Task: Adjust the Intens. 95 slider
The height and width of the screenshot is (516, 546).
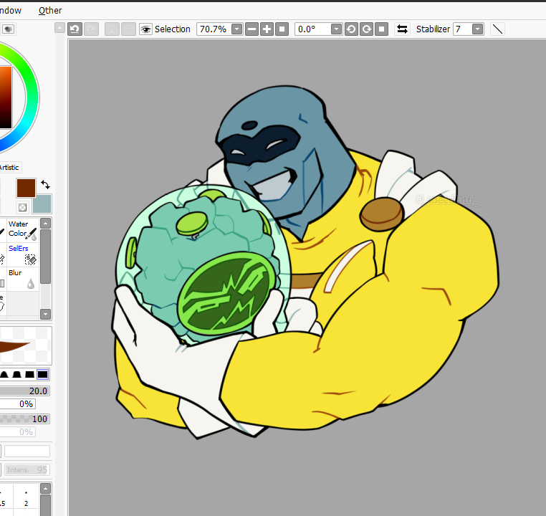Action: (x=27, y=469)
